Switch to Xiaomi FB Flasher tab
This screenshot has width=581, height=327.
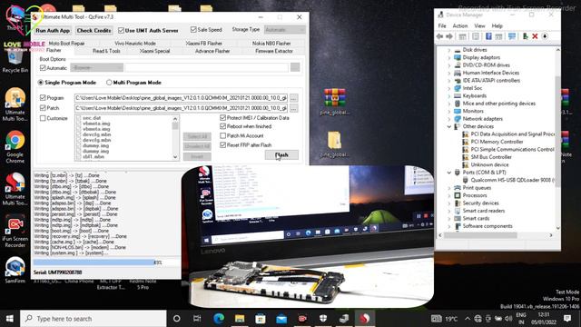pos(203,44)
